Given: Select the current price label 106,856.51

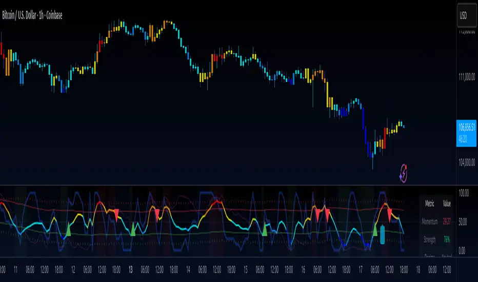Looking at the screenshot, I should pyautogui.click(x=466, y=127).
